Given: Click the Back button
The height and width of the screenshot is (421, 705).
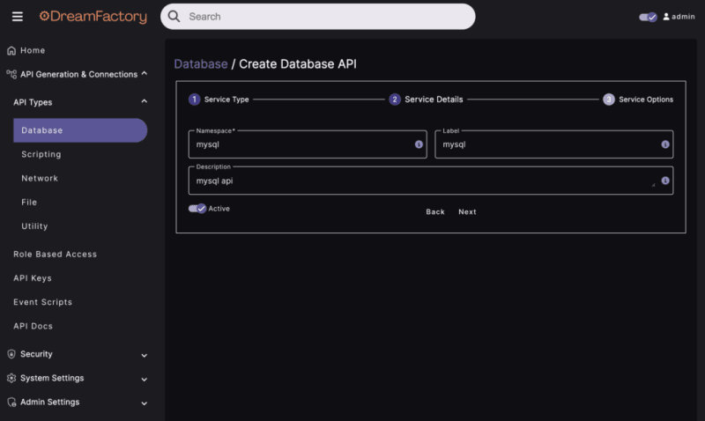Looking at the screenshot, I should [435, 211].
